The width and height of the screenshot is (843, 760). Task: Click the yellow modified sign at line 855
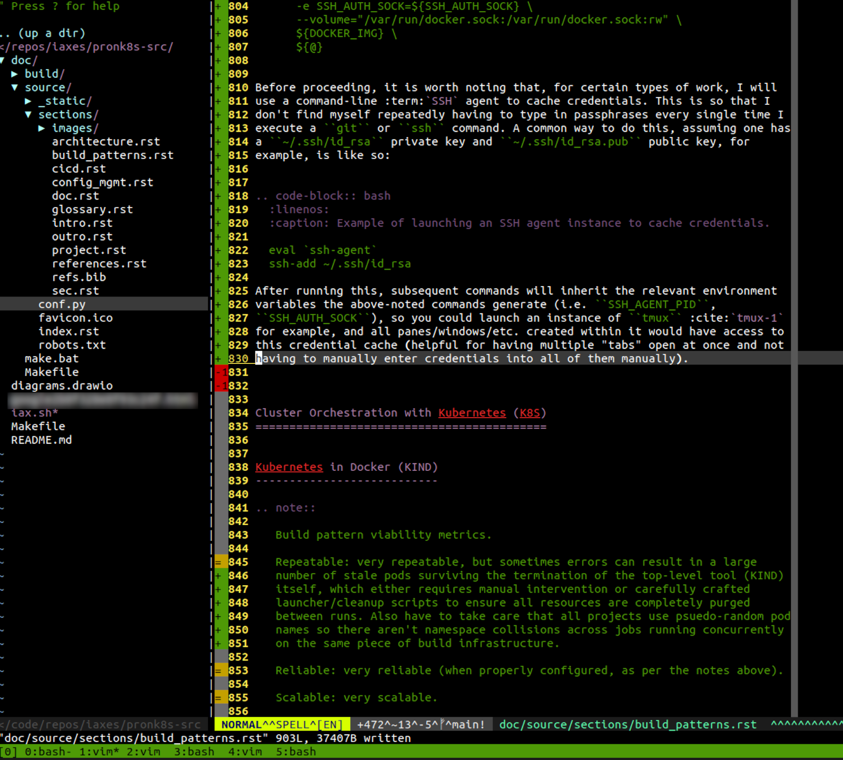(x=221, y=698)
